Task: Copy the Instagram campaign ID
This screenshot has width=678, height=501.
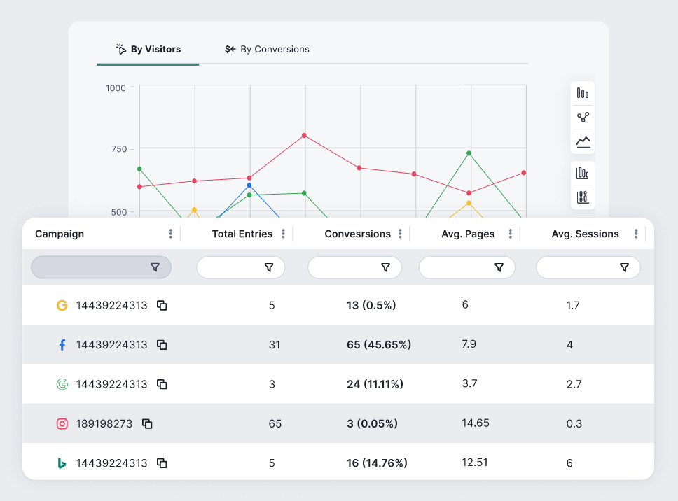Action: (x=146, y=423)
